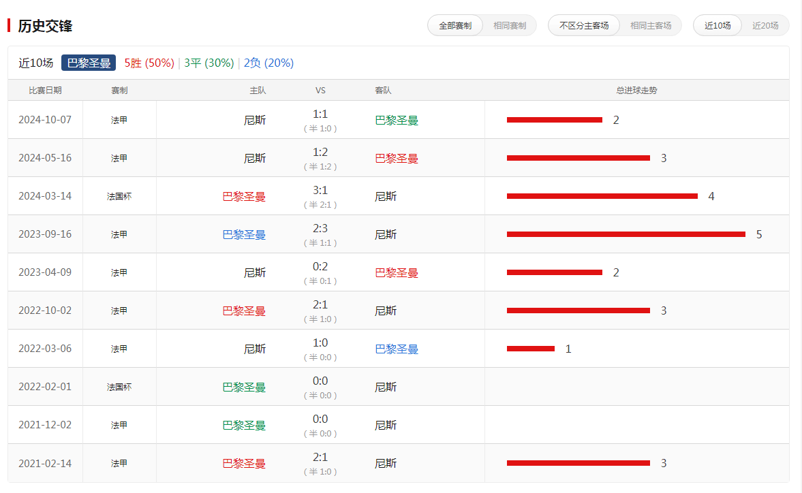The image size is (802, 493).
Task: Click 2负 (20%) loss summary
Action: tap(268, 63)
